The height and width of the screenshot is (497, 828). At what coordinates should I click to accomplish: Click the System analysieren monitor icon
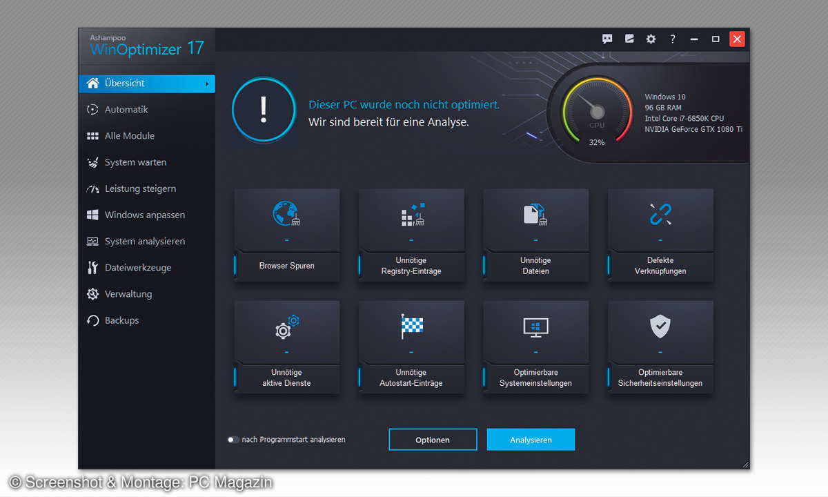(x=92, y=242)
